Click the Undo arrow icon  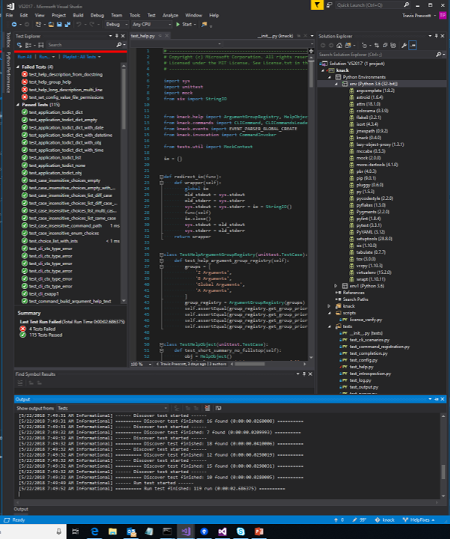pyautogui.click(x=78, y=25)
